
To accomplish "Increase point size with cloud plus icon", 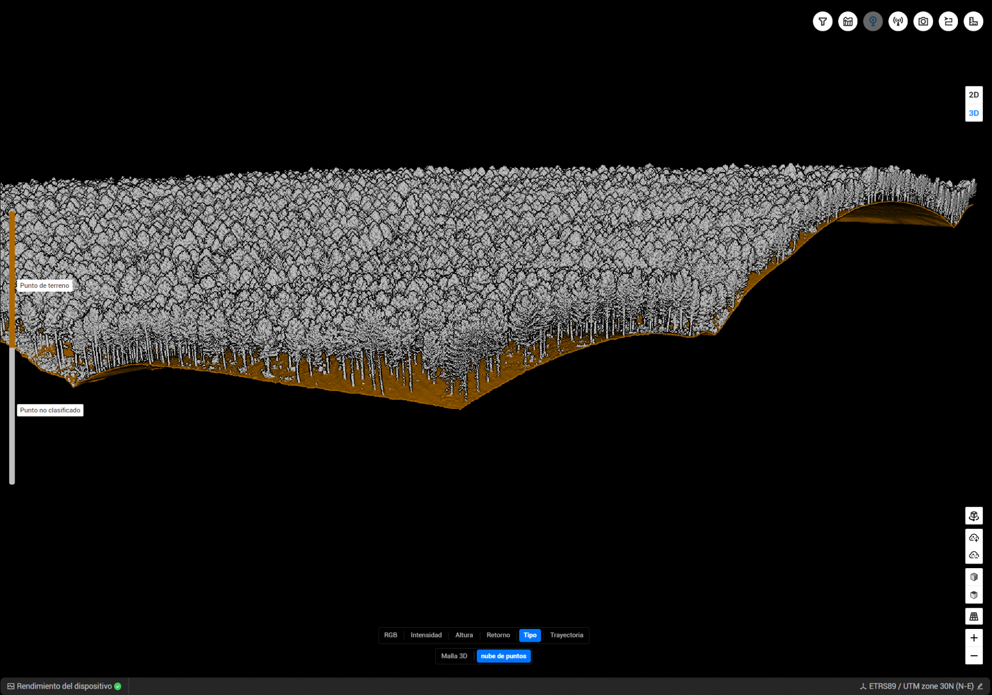I will pos(974,537).
